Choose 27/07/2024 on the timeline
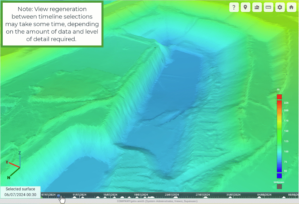This screenshot has width=299, height=204. [x=202, y=194]
